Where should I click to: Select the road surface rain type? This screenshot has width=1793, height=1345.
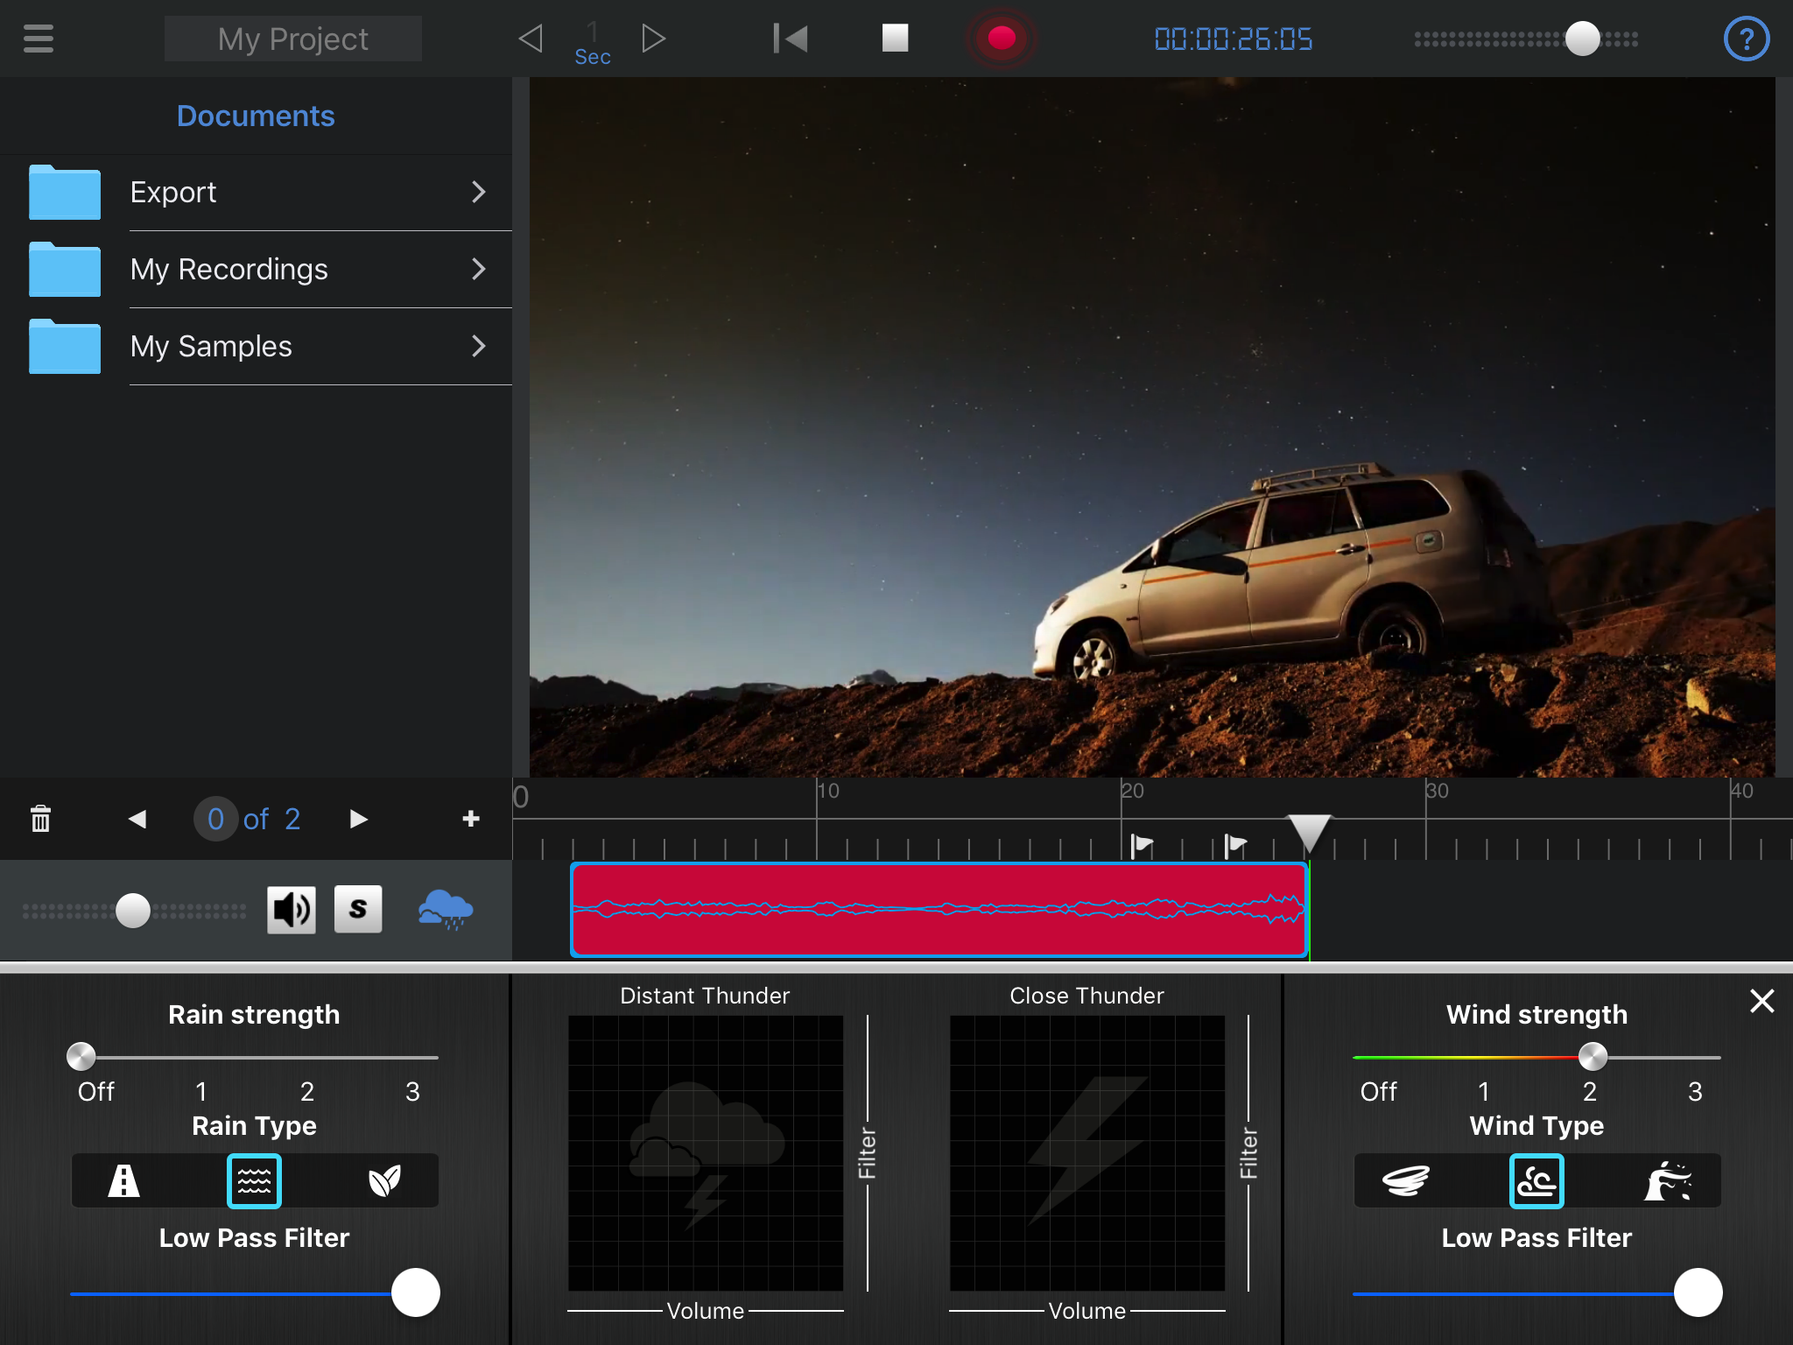[123, 1181]
